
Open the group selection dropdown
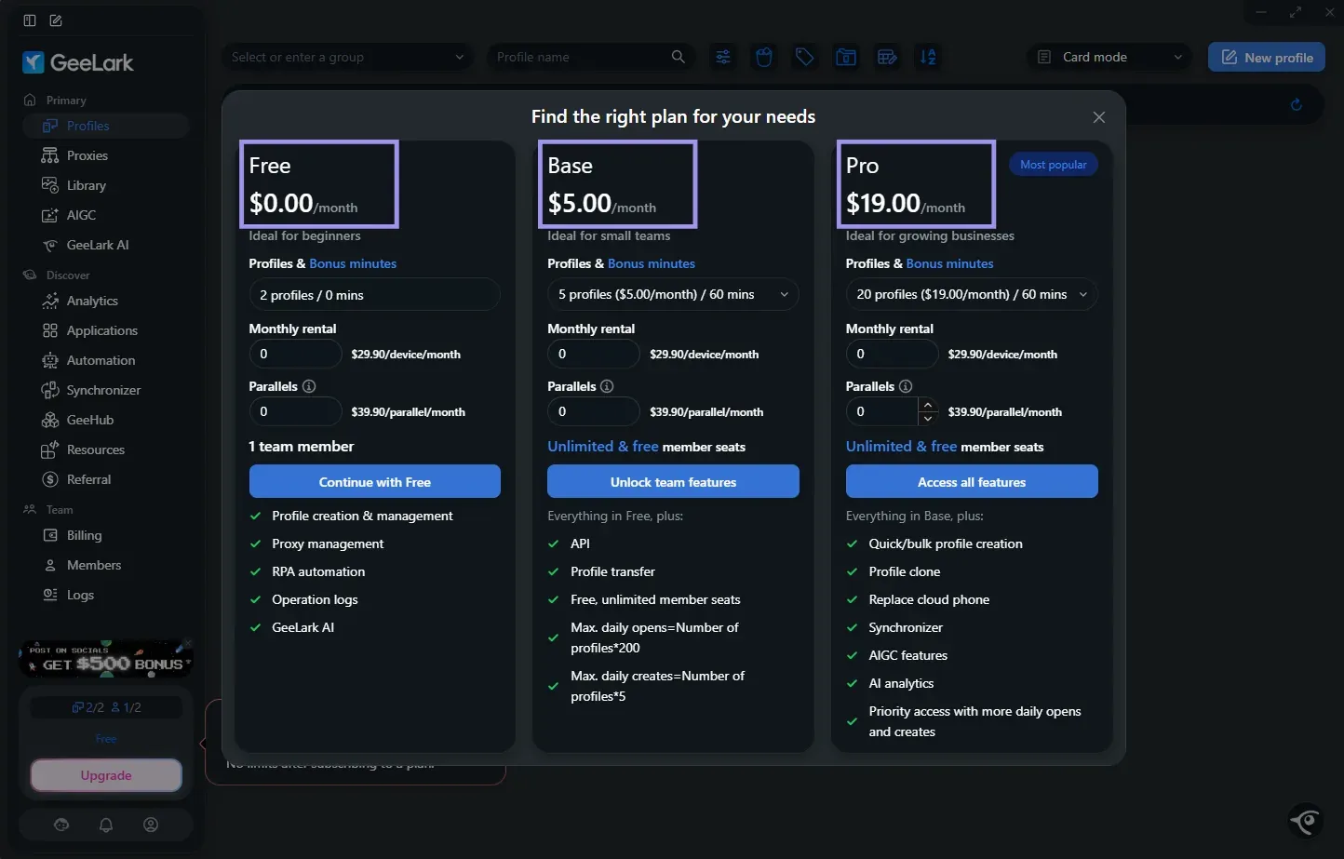pos(347,57)
